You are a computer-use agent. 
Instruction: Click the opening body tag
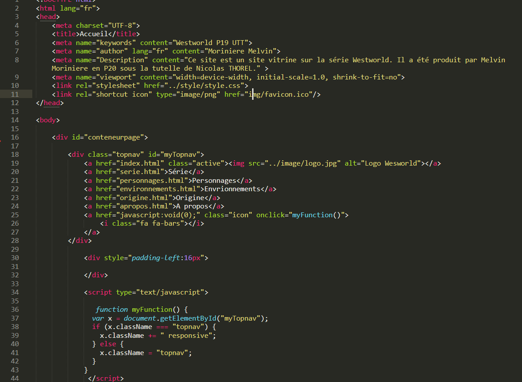48,120
